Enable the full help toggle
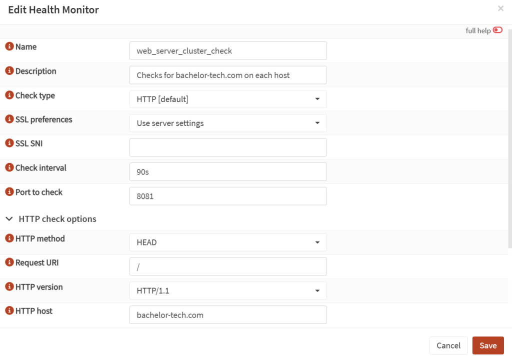The height and width of the screenshot is (359, 512). (x=497, y=30)
